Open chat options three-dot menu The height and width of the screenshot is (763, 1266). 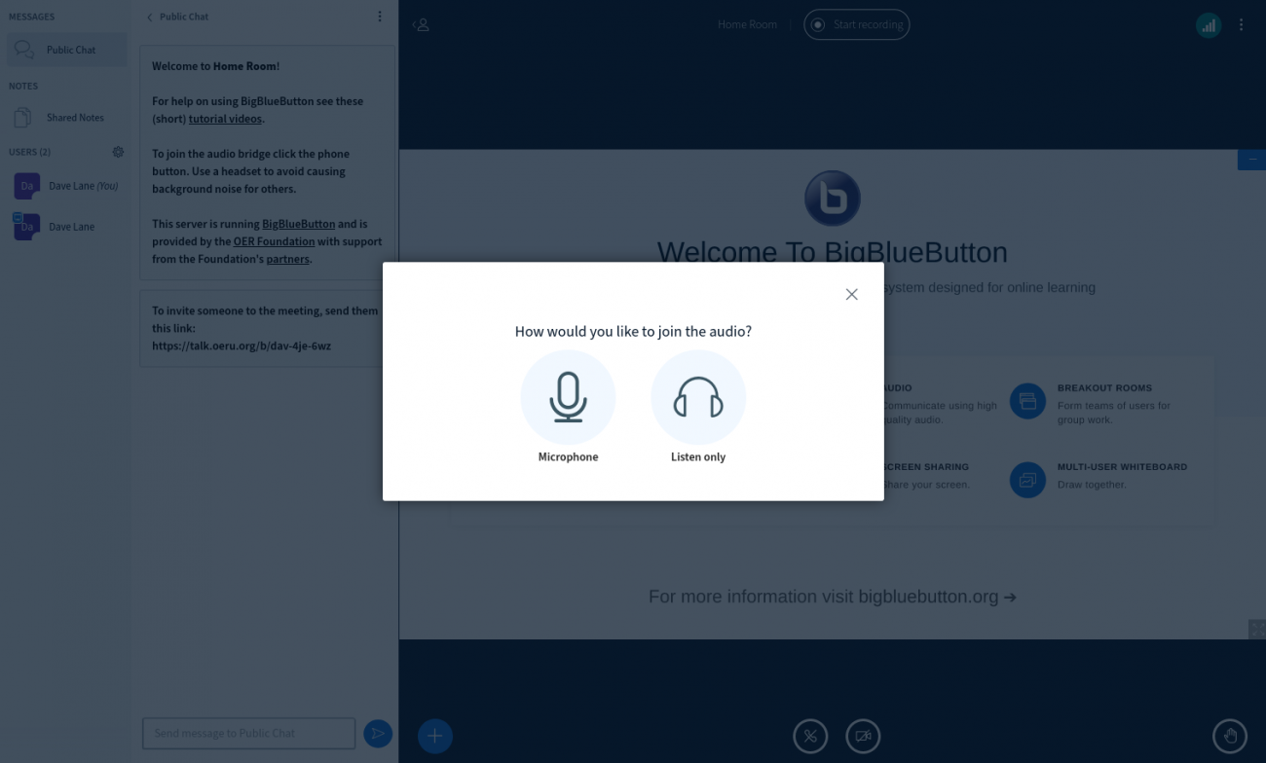[x=380, y=17]
